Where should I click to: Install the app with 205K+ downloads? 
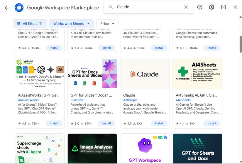pyautogui.click(x=106, y=48)
